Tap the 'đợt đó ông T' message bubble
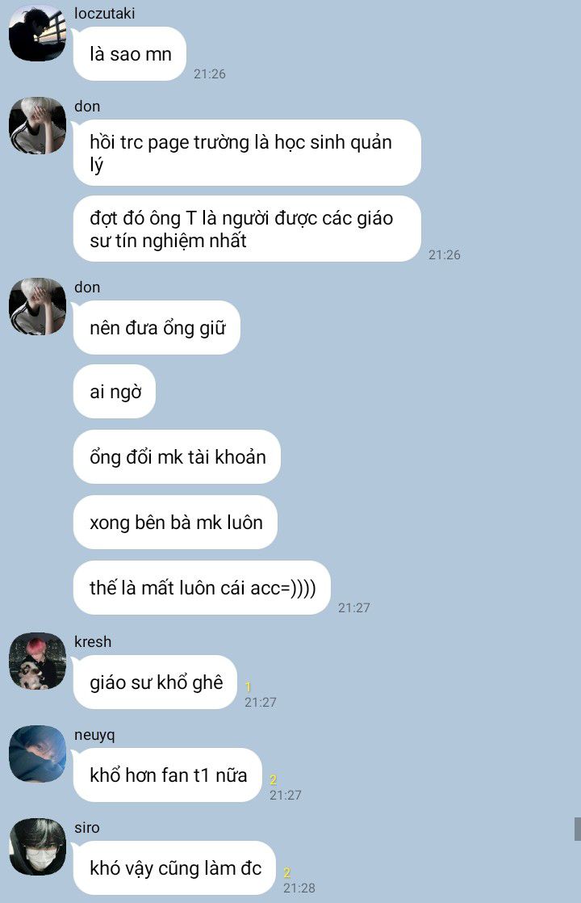Screen dimensions: 581x903 coord(247,229)
